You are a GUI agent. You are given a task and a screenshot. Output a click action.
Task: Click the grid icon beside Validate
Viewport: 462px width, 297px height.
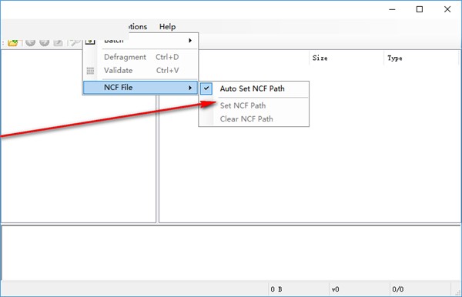tap(90, 71)
